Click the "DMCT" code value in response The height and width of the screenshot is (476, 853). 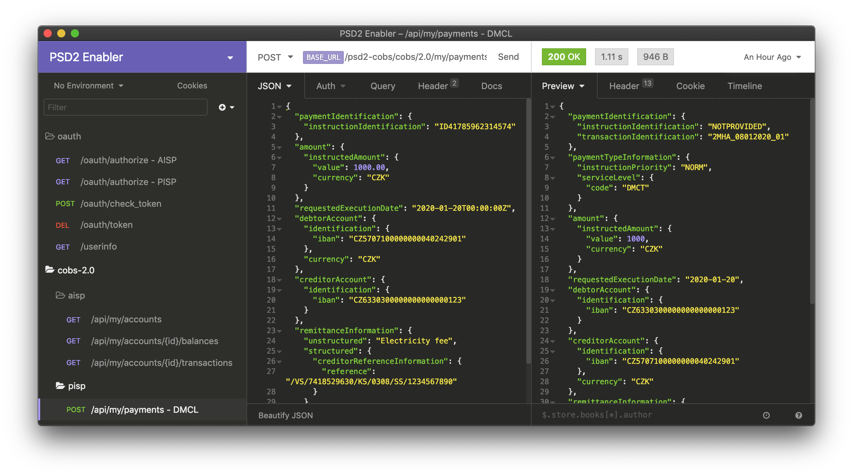pyautogui.click(x=635, y=188)
